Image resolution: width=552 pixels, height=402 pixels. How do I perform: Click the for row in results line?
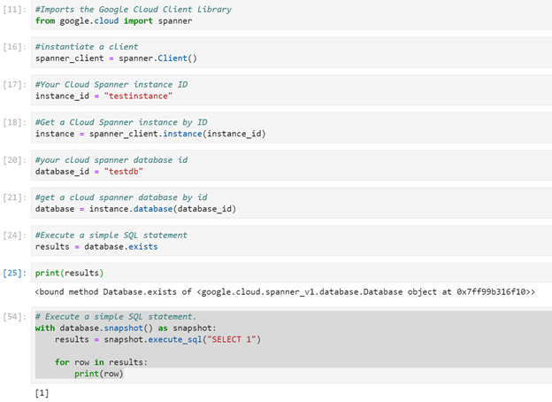pos(101,362)
